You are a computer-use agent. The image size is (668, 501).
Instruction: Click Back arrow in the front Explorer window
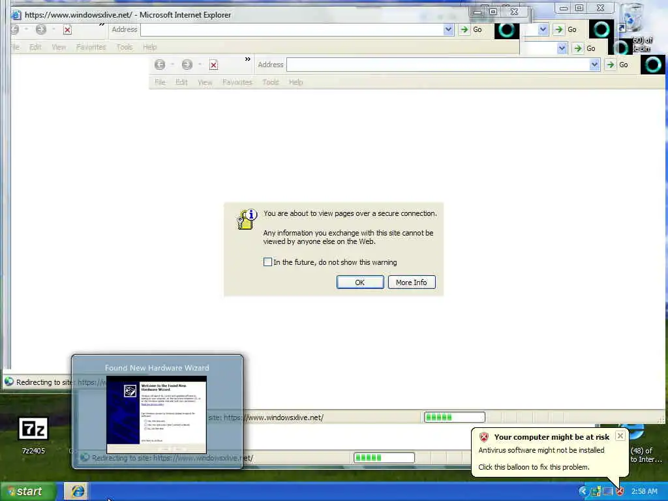tap(160, 65)
